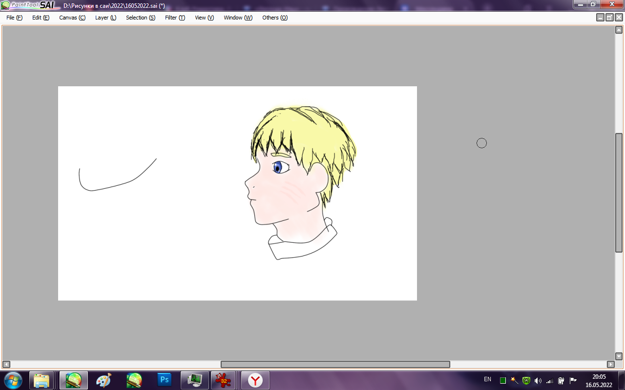This screenshot has height=390, width=625.
Task: Click the EN language indicator
Action: tap(487, 379)
